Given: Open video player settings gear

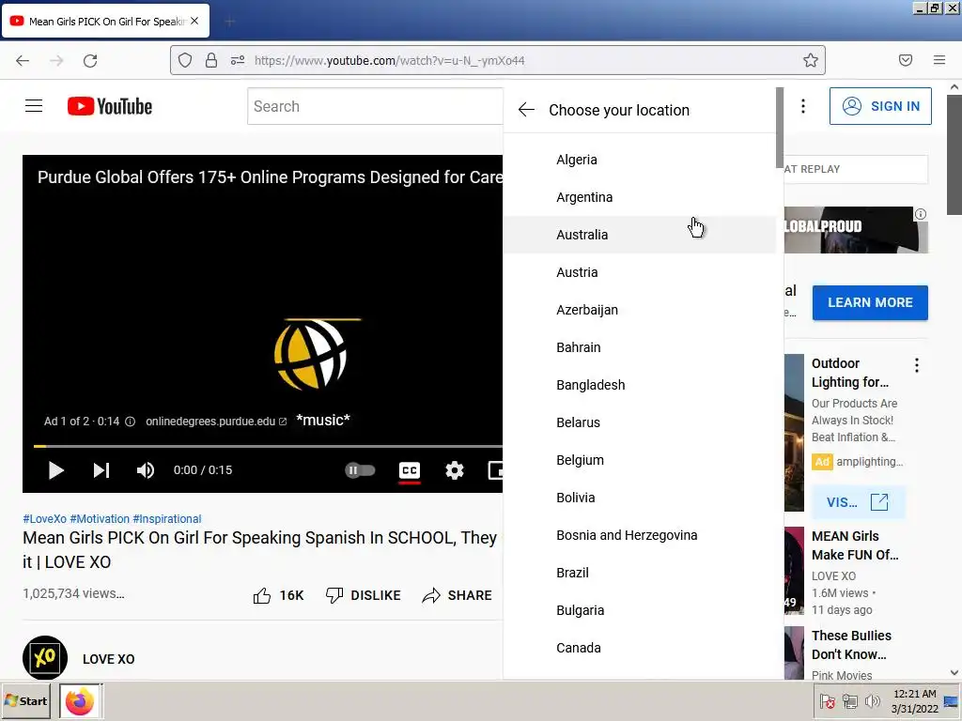Looking at the screenshot, I should (x=454, y=470).
